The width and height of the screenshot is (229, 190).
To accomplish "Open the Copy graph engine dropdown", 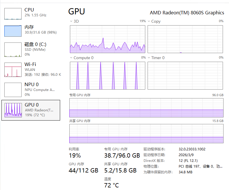I will coord(149,21).
